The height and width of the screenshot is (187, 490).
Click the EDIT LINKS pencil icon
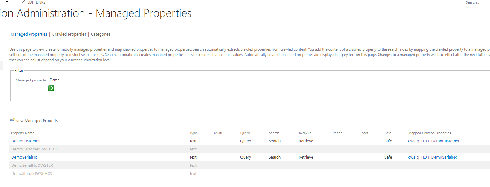[x=23, y=2]
